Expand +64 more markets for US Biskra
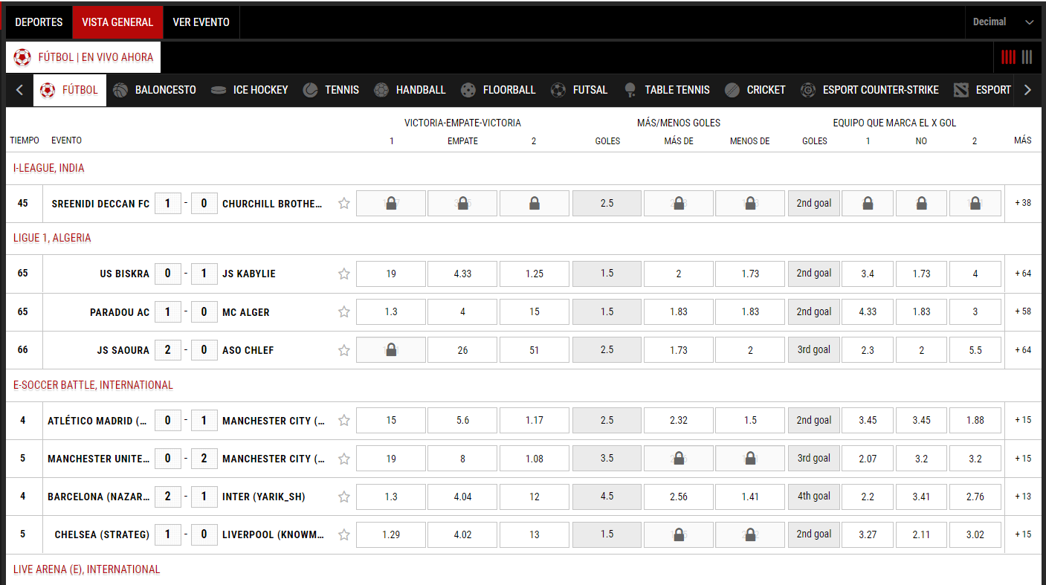 (x=1023, y=274)
